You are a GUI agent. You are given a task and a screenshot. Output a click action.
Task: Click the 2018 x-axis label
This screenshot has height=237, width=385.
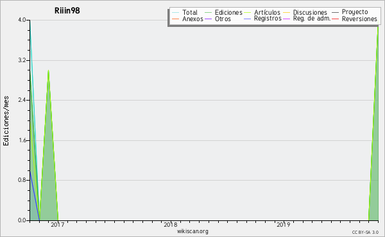(x=171, y=224)
